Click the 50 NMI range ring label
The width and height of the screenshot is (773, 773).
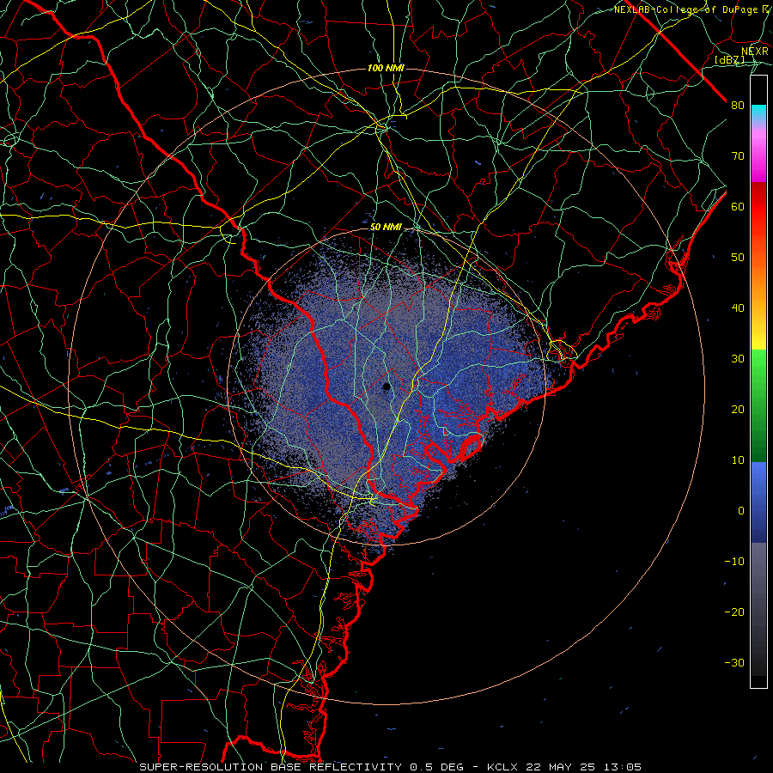[386, 228]
